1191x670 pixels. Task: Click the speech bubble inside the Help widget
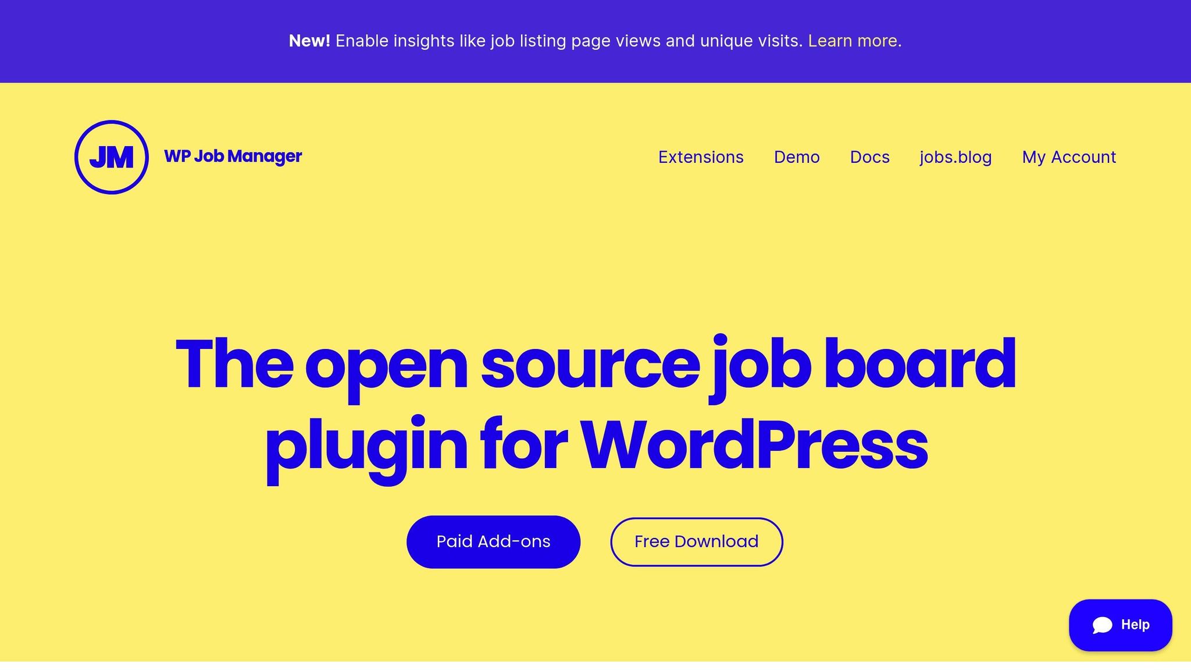(x=1103, y=625)
